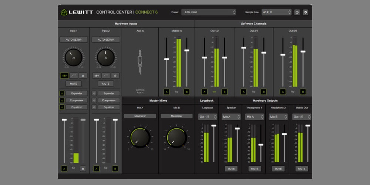Image resolution: width=370 pixels, height=185 pixels.
Task: Enable the Input 2 Compressor power icon
Action: tap(94, 100)
